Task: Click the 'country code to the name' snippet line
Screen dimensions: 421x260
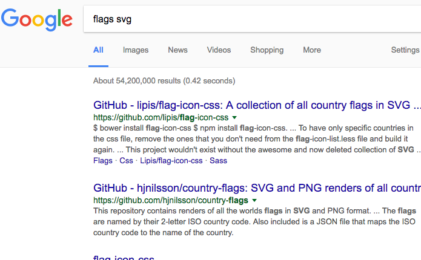Action: tap(163, 233)
